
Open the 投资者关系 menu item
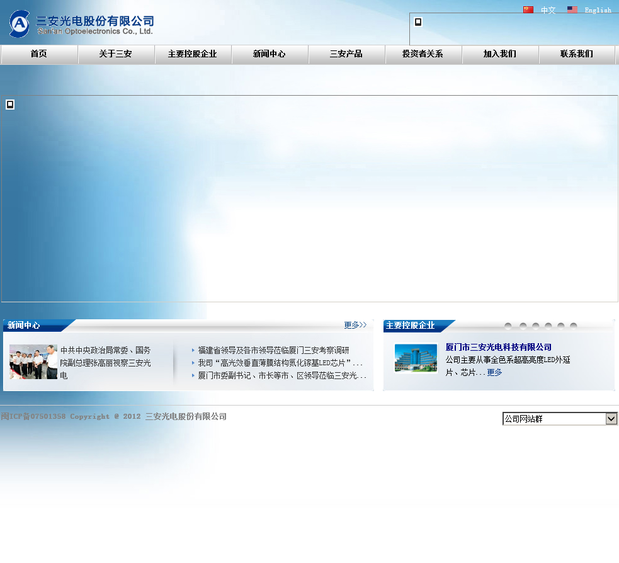(x=423, y=54)
